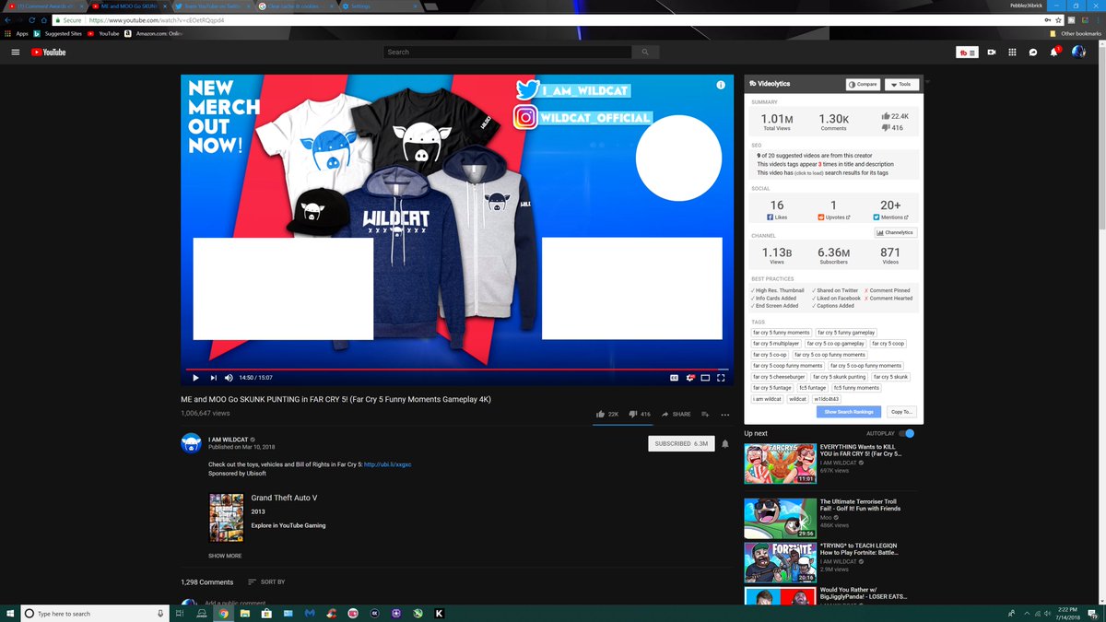1106x622 pixels.
Task: Open the more actions three-dot menu
Action: [725, 415]
